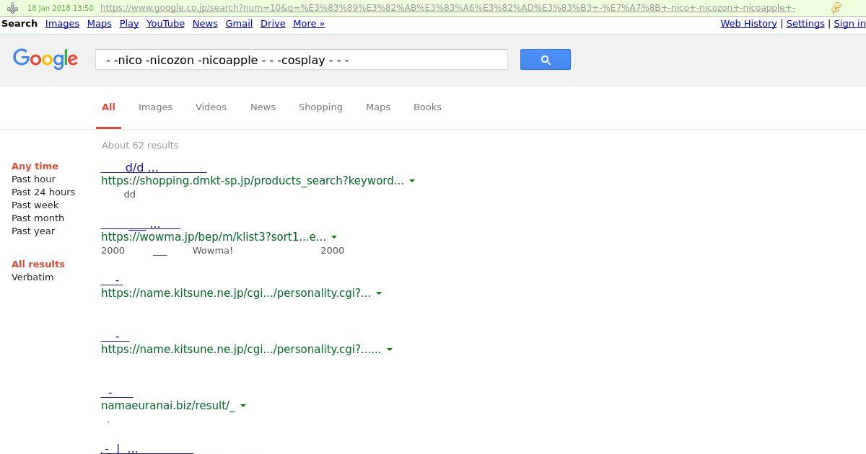Open the wowma.jp klist3 result URL
866x454 pixels.
214,237
